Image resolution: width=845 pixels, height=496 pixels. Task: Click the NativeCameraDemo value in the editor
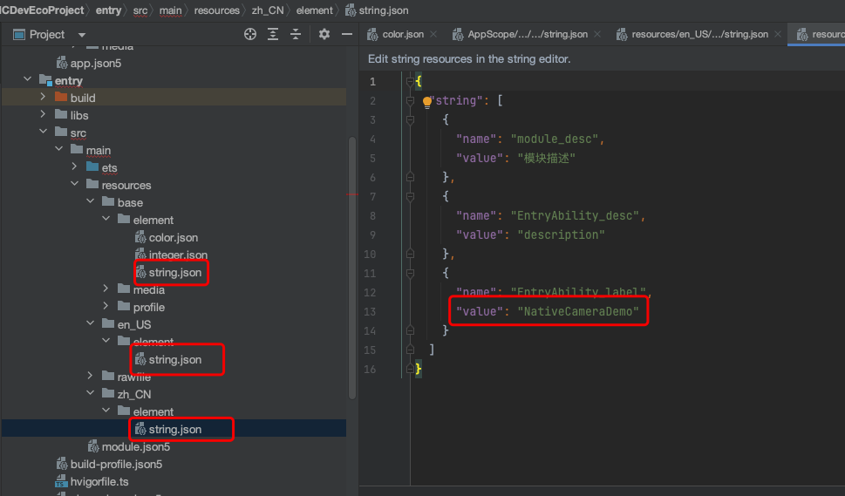(x=578, y=311)
